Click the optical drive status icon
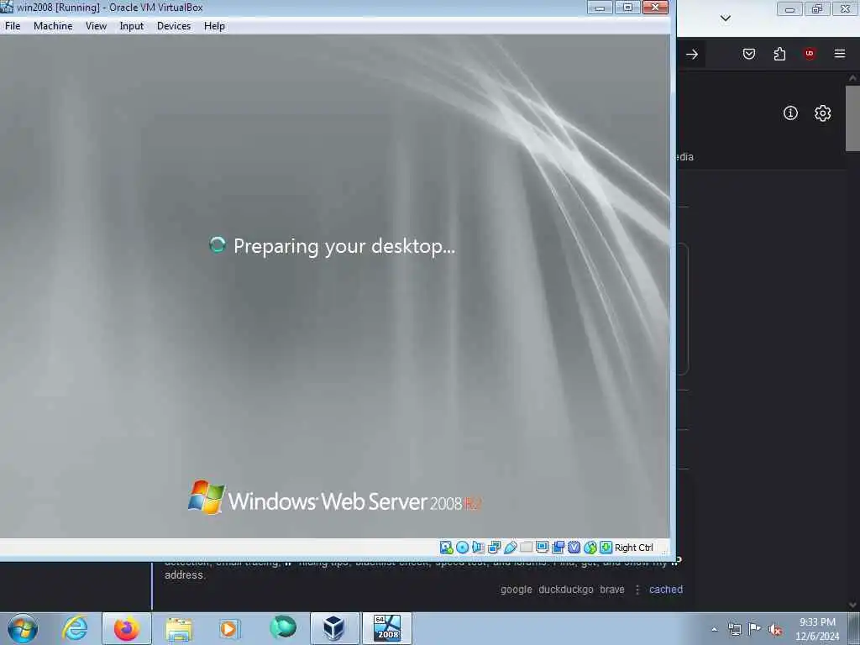The height and width of the screenshot is (645, 860). (463, 548)
